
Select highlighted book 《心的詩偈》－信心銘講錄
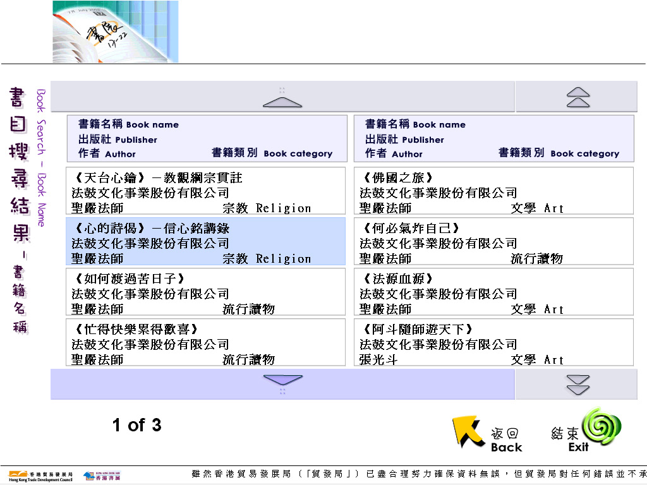[x=207, y=241]
